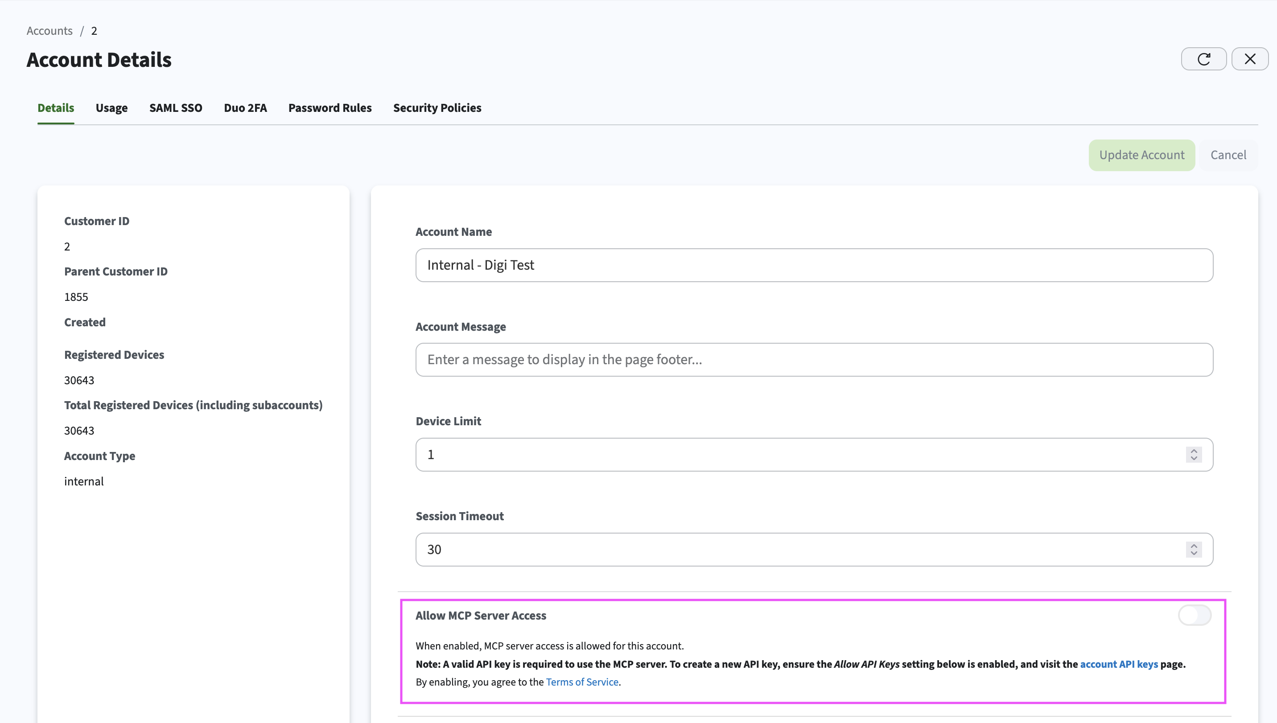Open the Security Policies tab
1277x723 pixels.
[x=437, y=108]
